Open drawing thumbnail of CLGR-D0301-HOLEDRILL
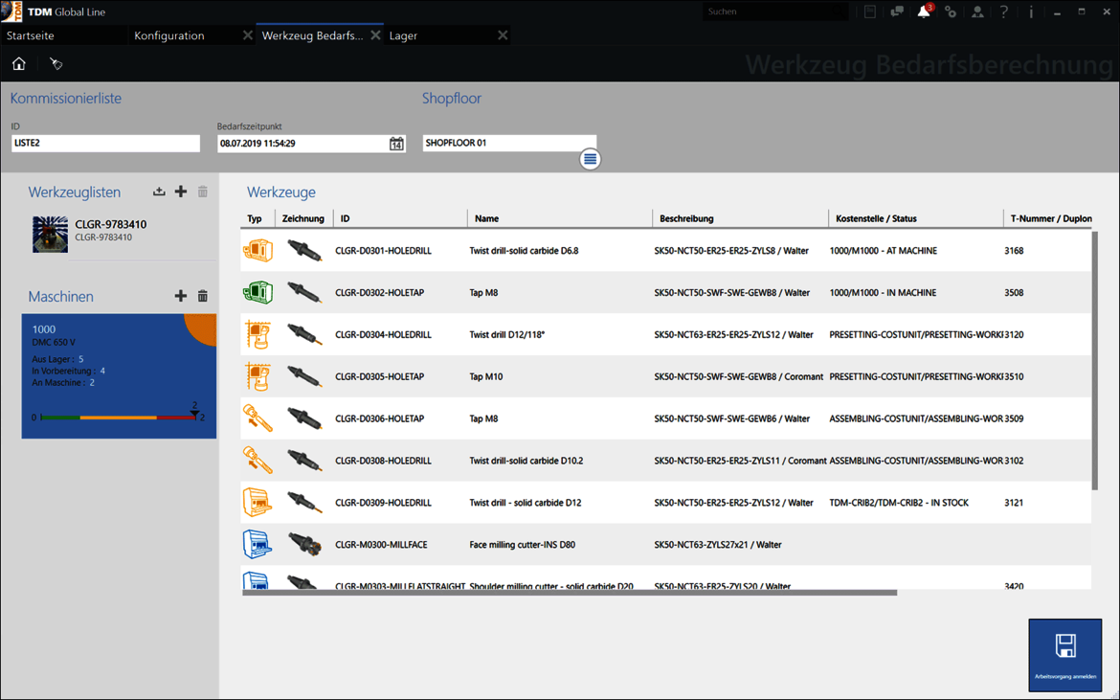Image resolution: width=1120 pixels, height=700 pixels. click(x=304, y=251)
